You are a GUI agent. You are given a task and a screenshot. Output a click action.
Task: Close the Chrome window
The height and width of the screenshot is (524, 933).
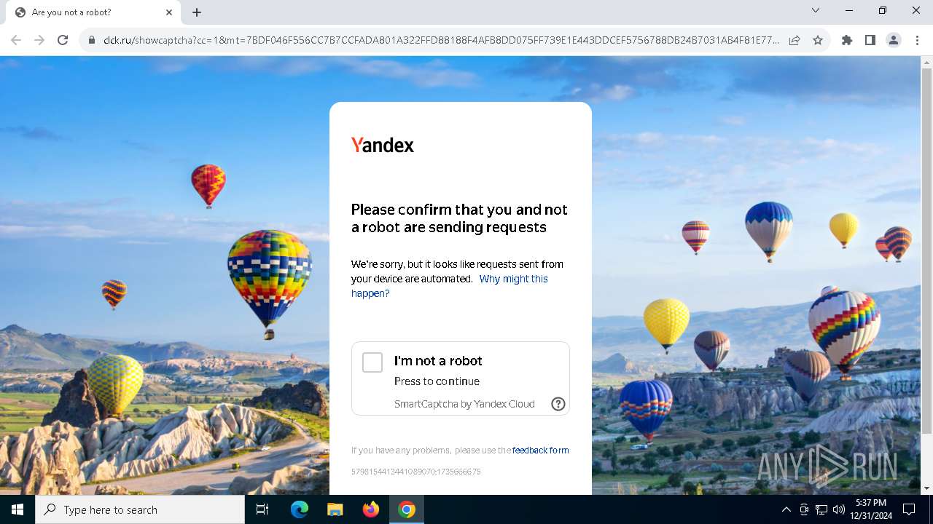click(x=916, y=10)
